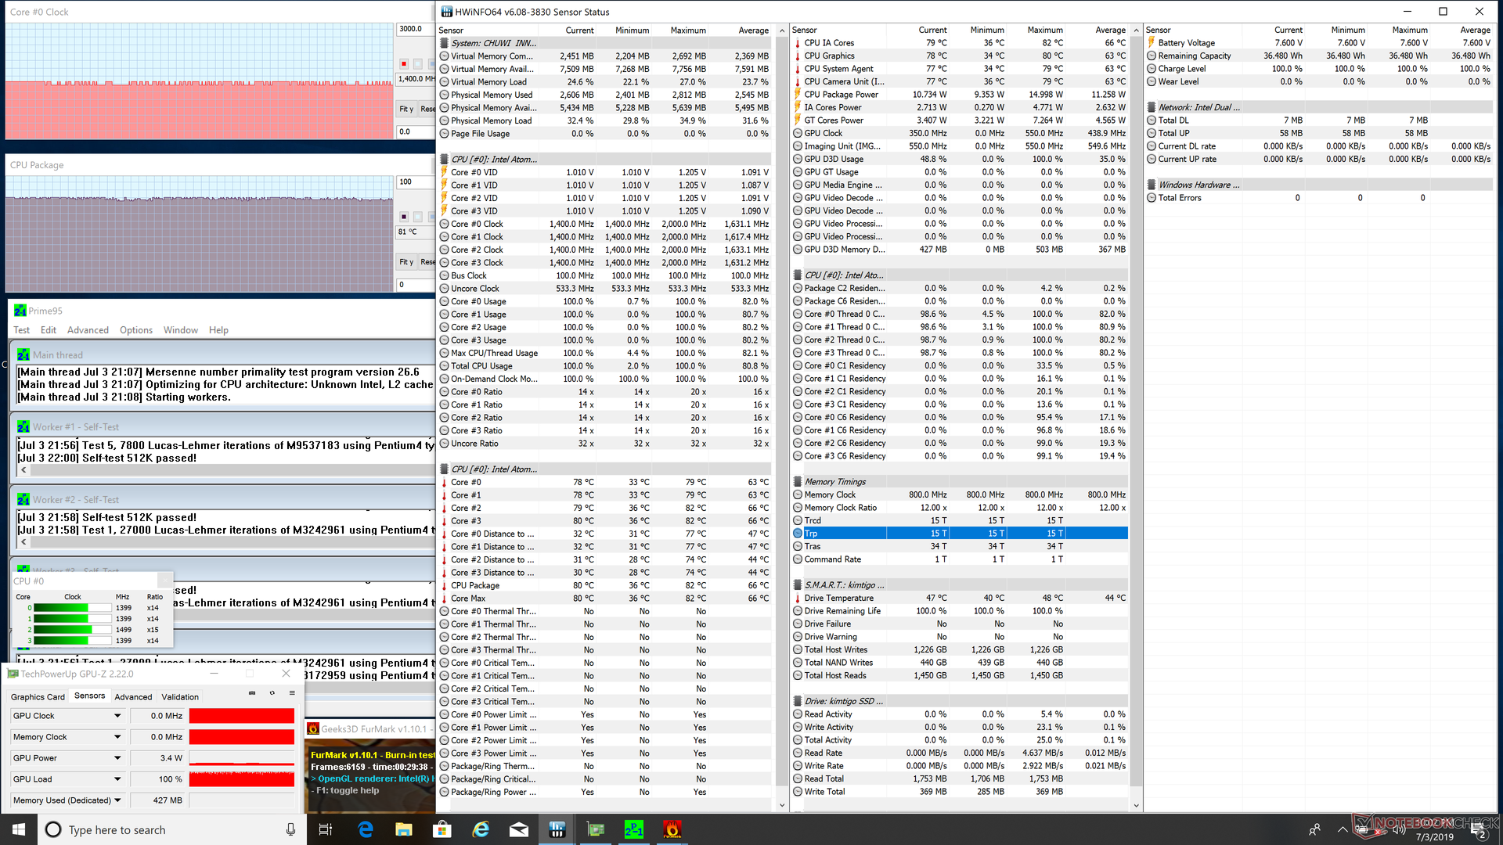Expand GPU Load sensor dropdown
Viewport: 1503px width, 845px height.
click(x=117, y=779)
